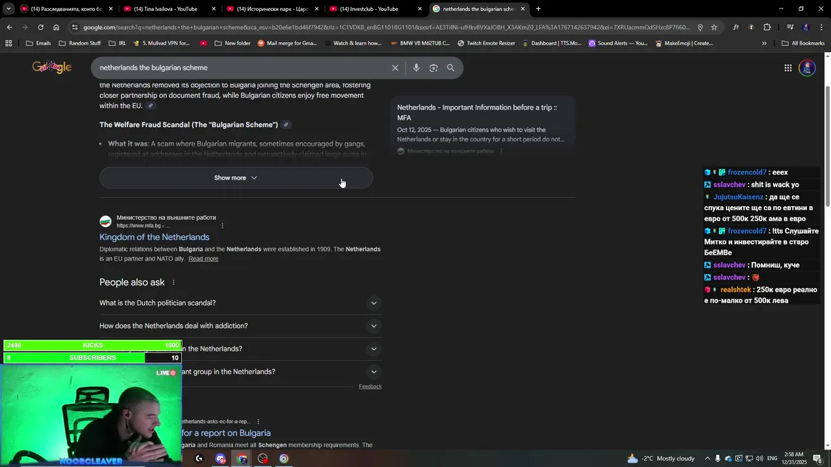Expand AI overview with Show more
The height and width of the screenshot is (467, 831).
pos(236,178)
